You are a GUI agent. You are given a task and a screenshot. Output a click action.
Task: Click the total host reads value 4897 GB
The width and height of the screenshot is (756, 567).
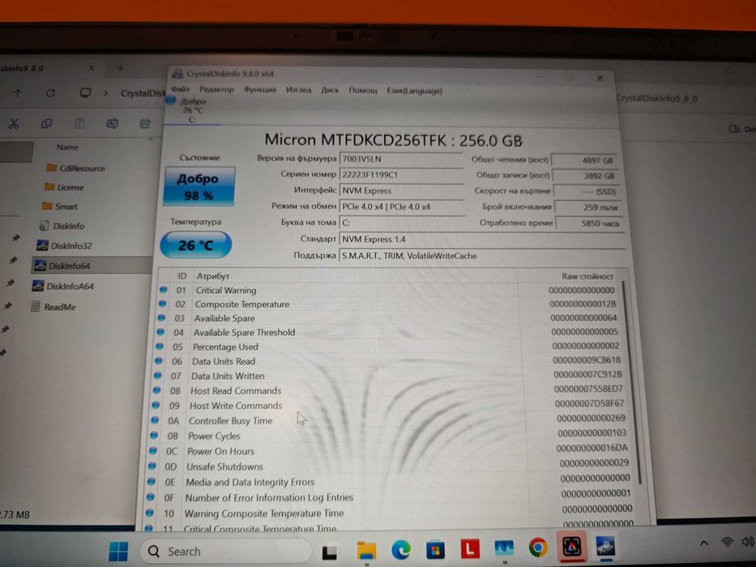[584, 160]
